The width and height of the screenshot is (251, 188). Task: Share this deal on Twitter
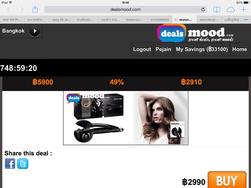tap(23, 164)
